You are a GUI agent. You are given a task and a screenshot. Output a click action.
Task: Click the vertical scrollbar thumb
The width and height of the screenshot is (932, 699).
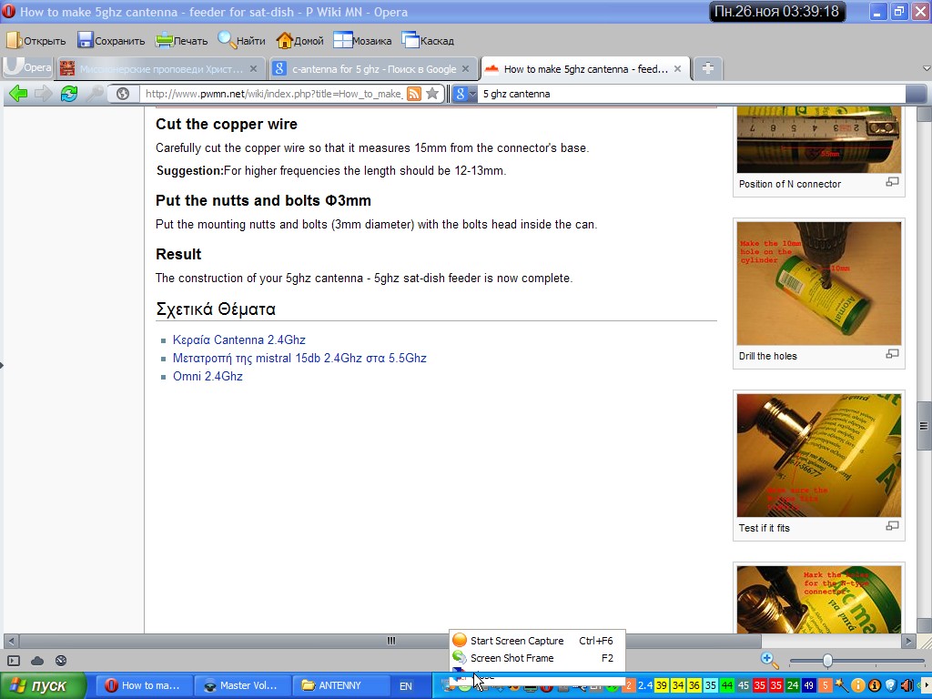coord(924,426)
